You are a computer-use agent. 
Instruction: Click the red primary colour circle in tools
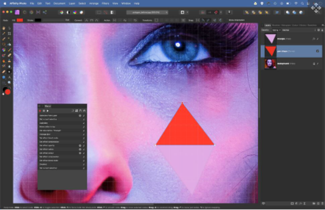(8, 92)
